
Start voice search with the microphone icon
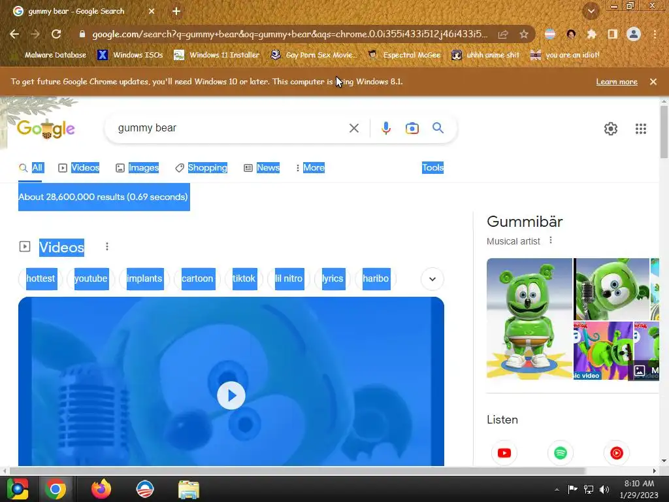coord(385,128)
